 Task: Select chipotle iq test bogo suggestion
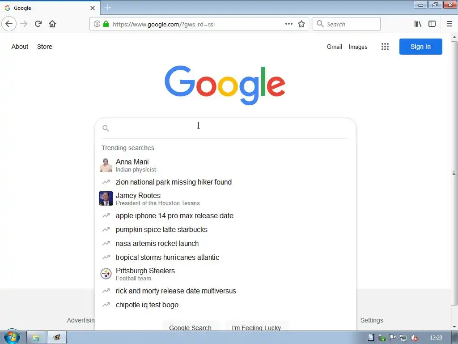pos(225,305)
